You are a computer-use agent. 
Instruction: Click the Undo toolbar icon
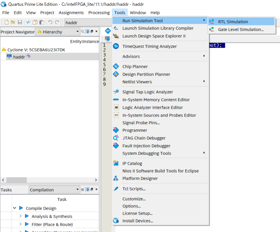point(50,22)
